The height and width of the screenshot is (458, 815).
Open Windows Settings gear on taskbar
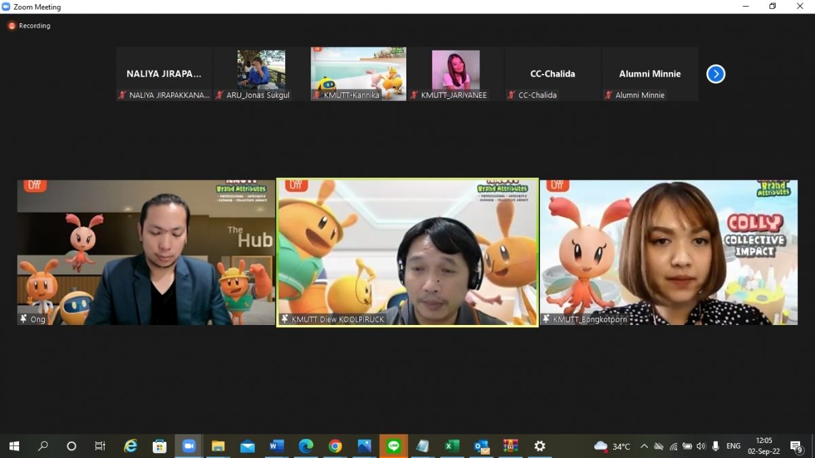point(540,446)
